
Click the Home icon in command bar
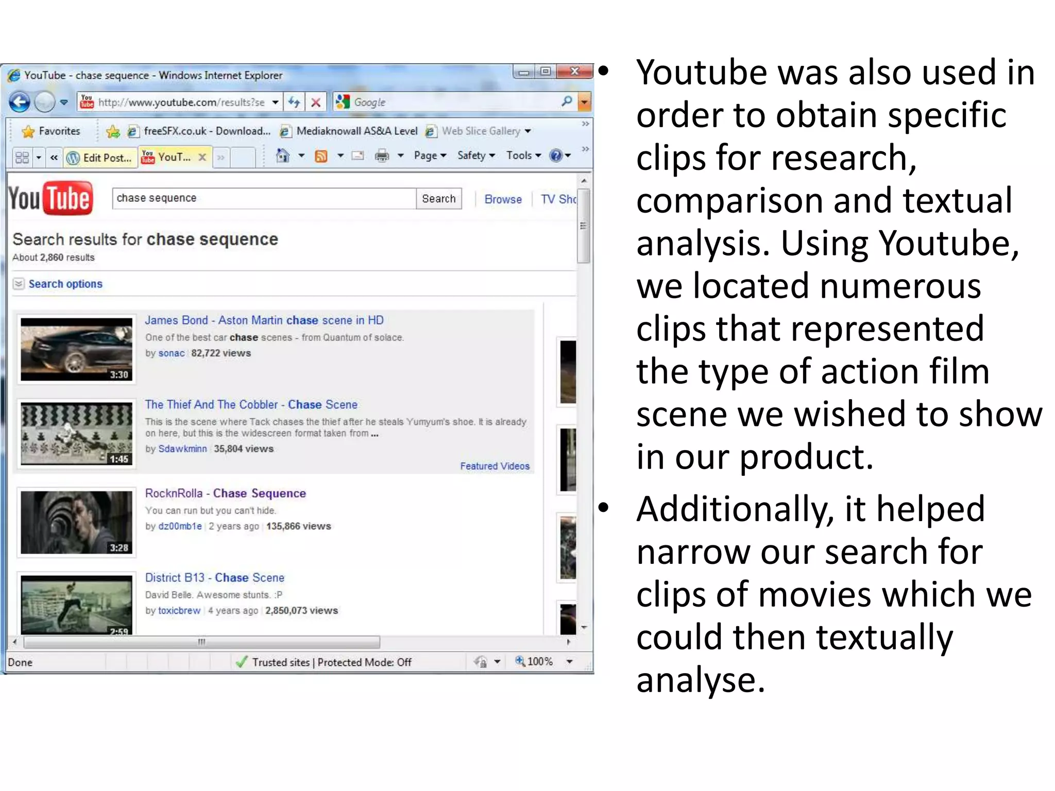[282, 155]
